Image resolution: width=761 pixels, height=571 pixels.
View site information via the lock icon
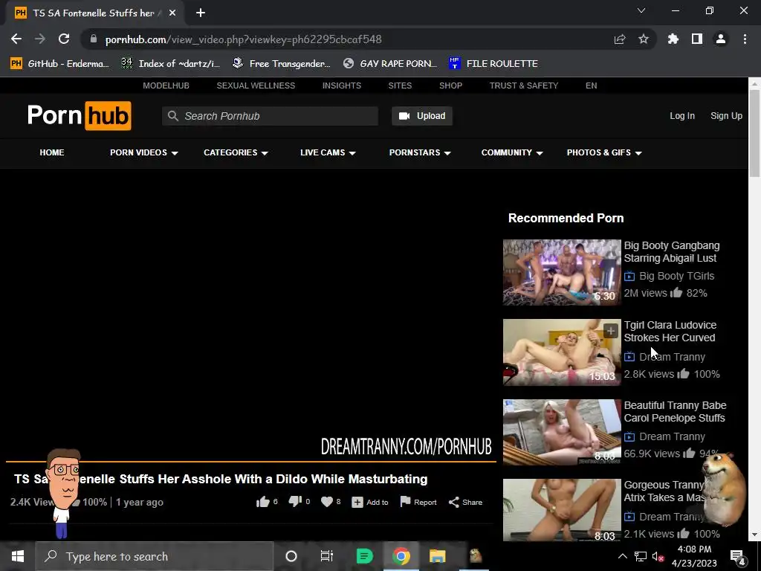point(94,39)
